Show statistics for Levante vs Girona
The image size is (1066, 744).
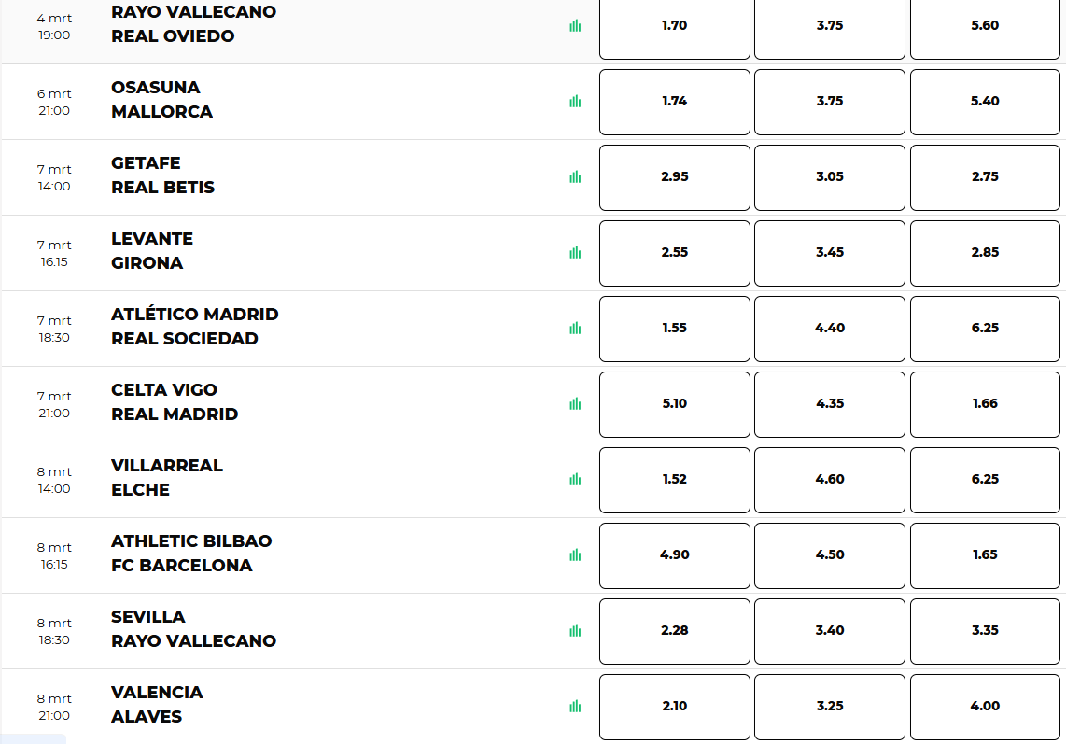point(575,253)
